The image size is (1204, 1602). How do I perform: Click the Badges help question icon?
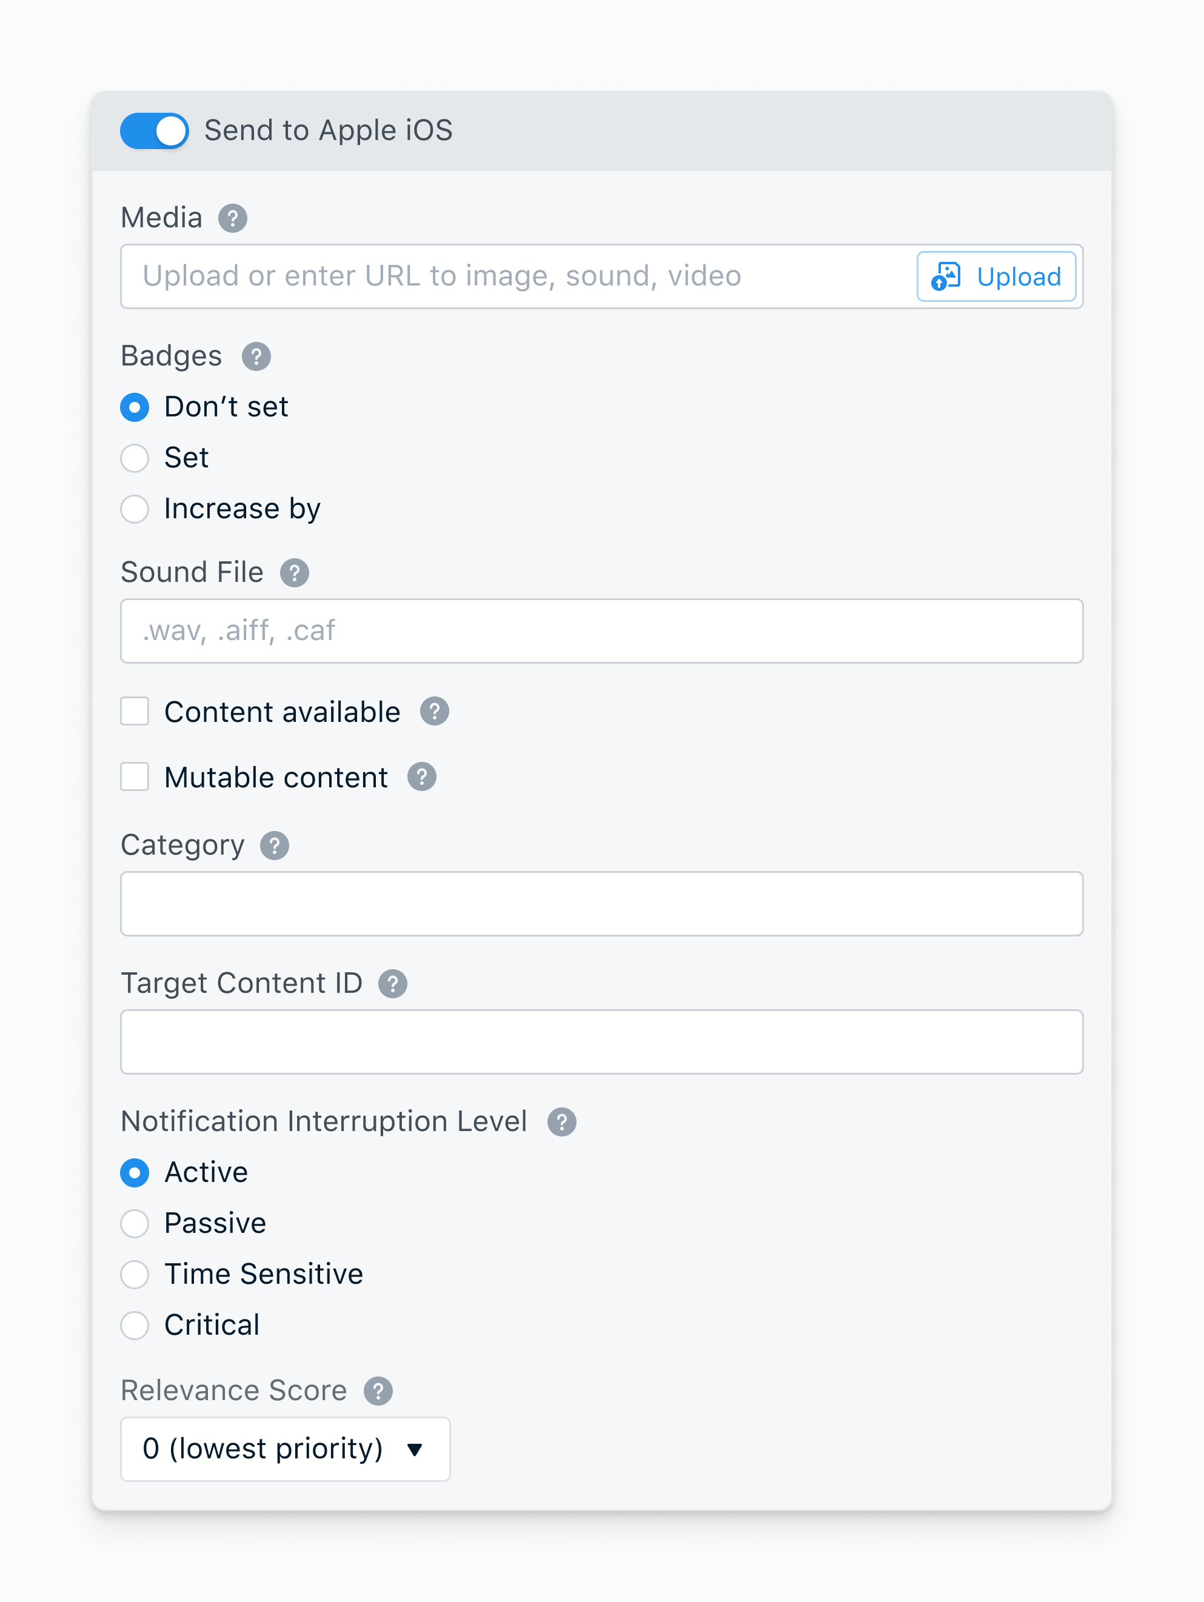[x=256, y=356]
